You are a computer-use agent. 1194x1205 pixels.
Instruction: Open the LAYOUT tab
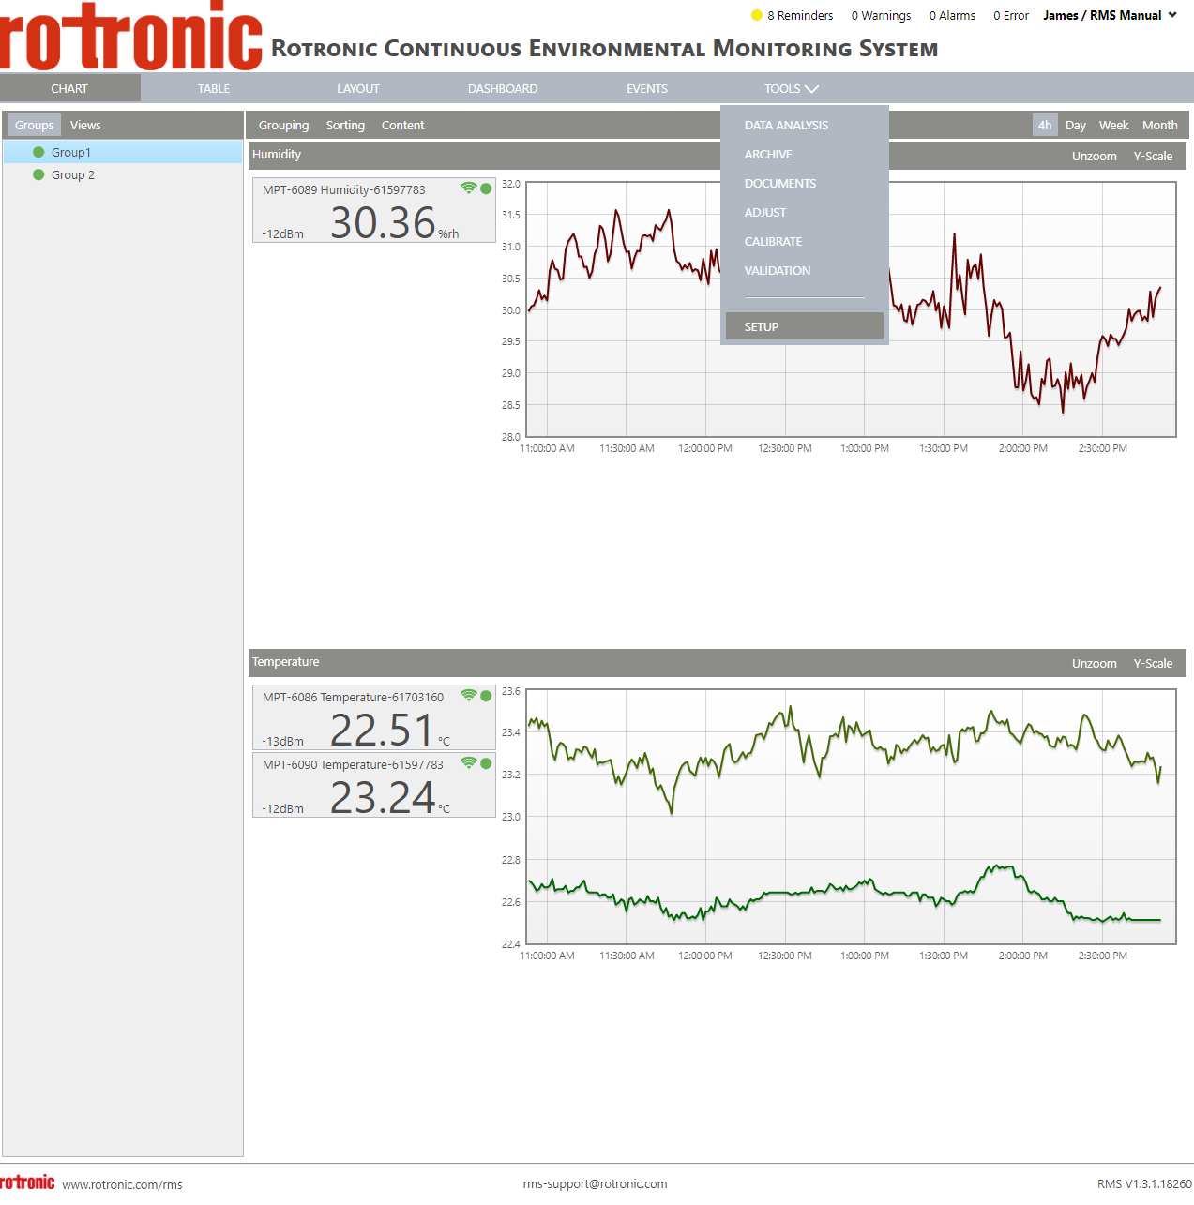click(x=358, y=88)
